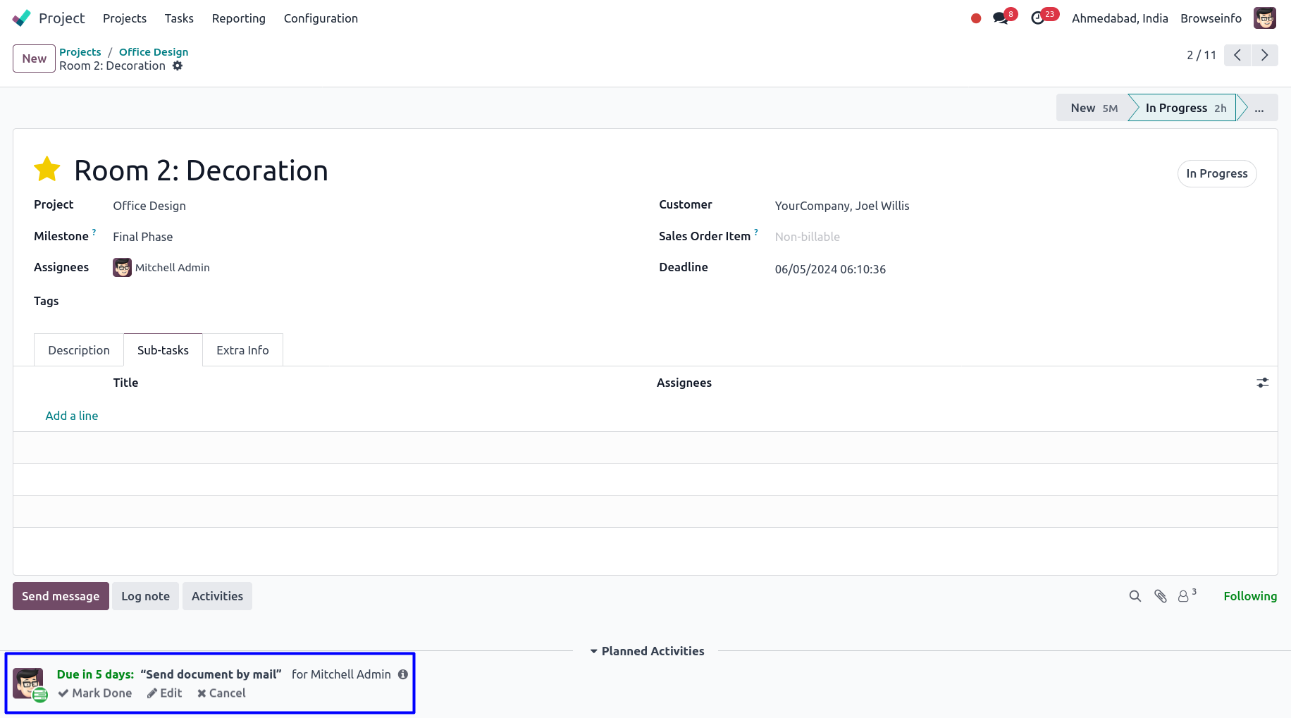Go to the next record arrow
Screen dimensions: 1291x718
(x=1264, y=55)
